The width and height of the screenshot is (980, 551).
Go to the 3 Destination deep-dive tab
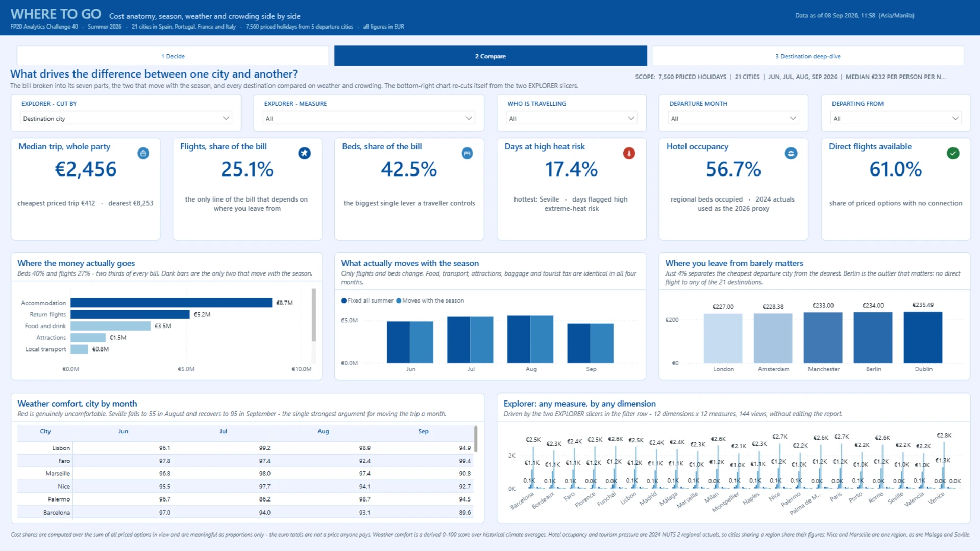[808, 56]
